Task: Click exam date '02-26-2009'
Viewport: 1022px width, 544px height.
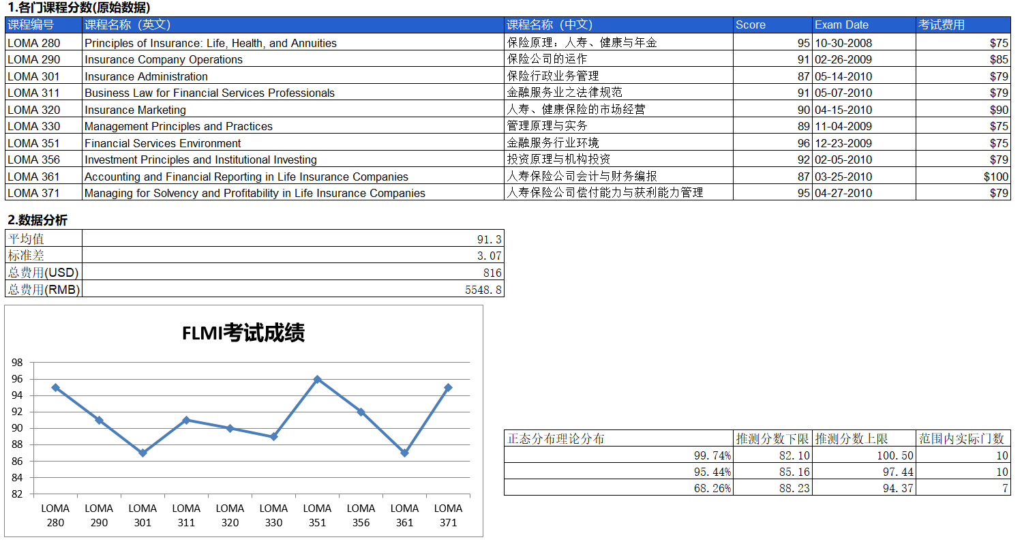Action: click(864, 59)
